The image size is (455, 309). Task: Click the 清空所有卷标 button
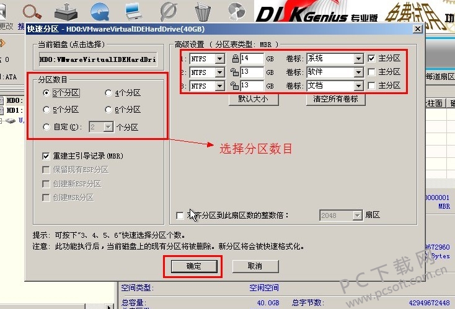click(x=335, y=99)
